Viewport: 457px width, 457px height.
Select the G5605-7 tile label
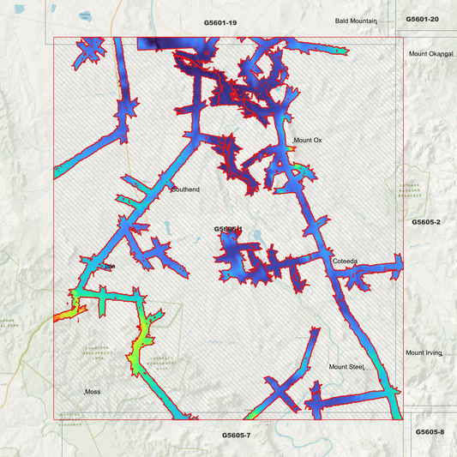236,436
